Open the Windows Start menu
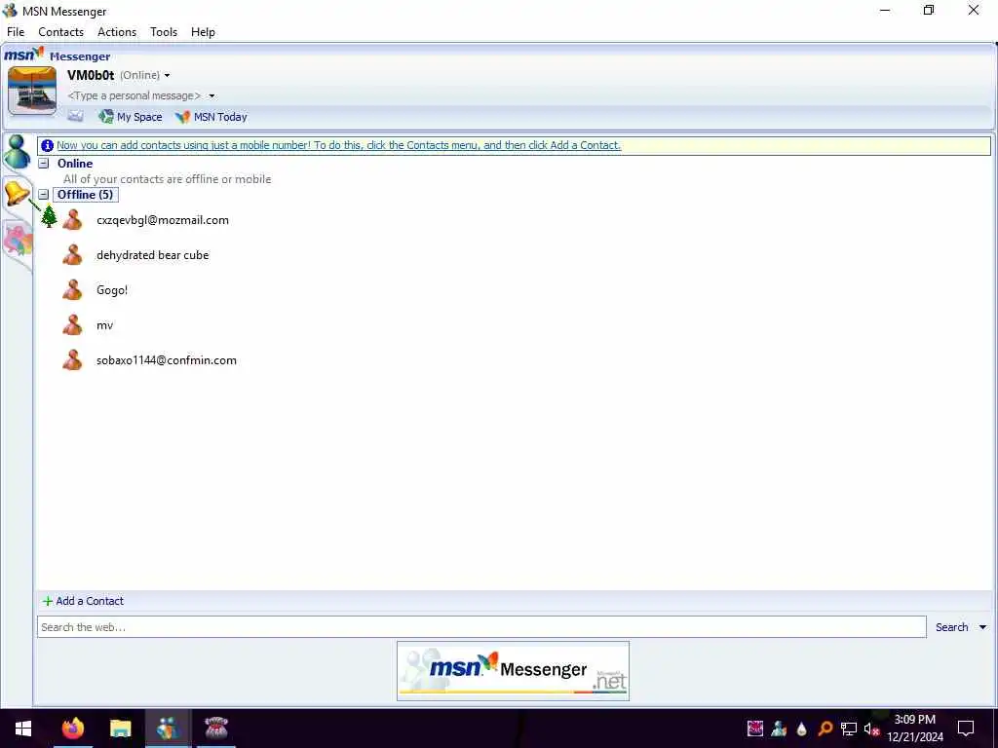This screenshot has height=748, width=998. (x=23, y=729)
